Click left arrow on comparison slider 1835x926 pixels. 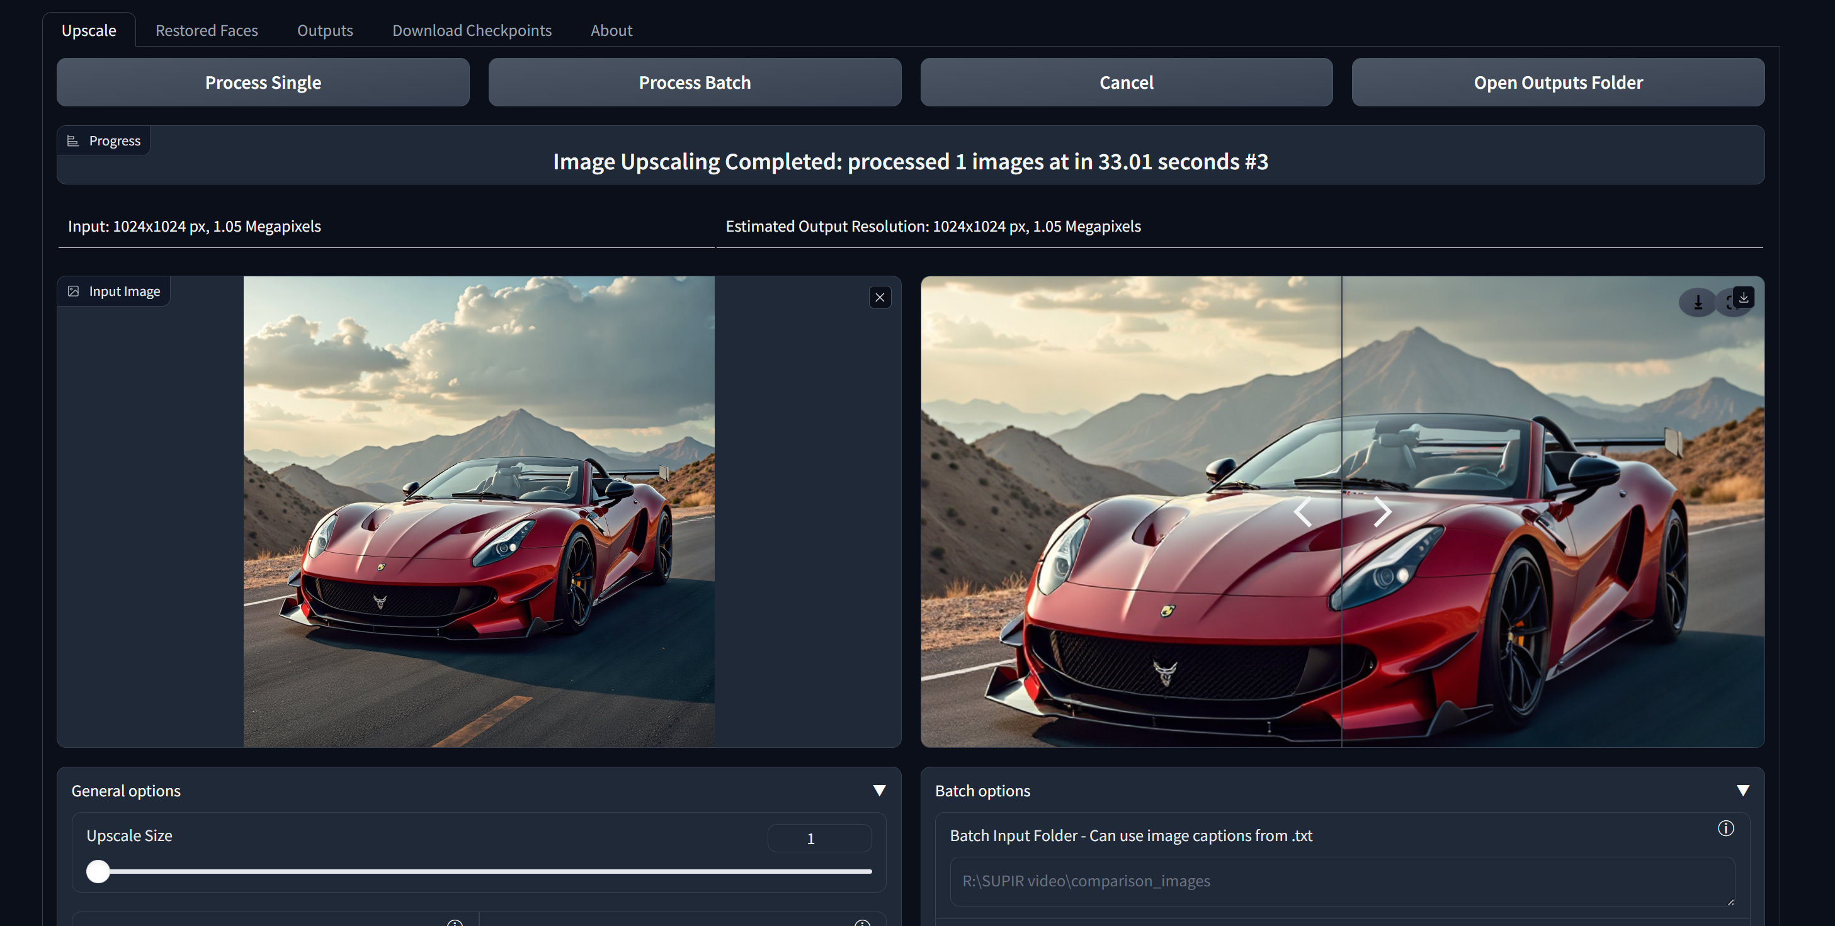[1302, 511]
